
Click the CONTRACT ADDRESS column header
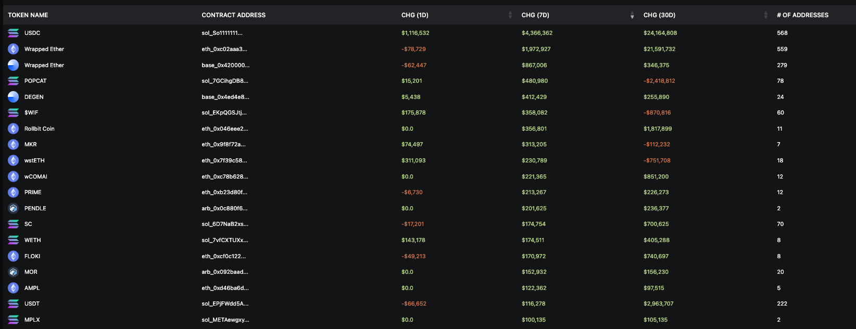tap(234, 15)
